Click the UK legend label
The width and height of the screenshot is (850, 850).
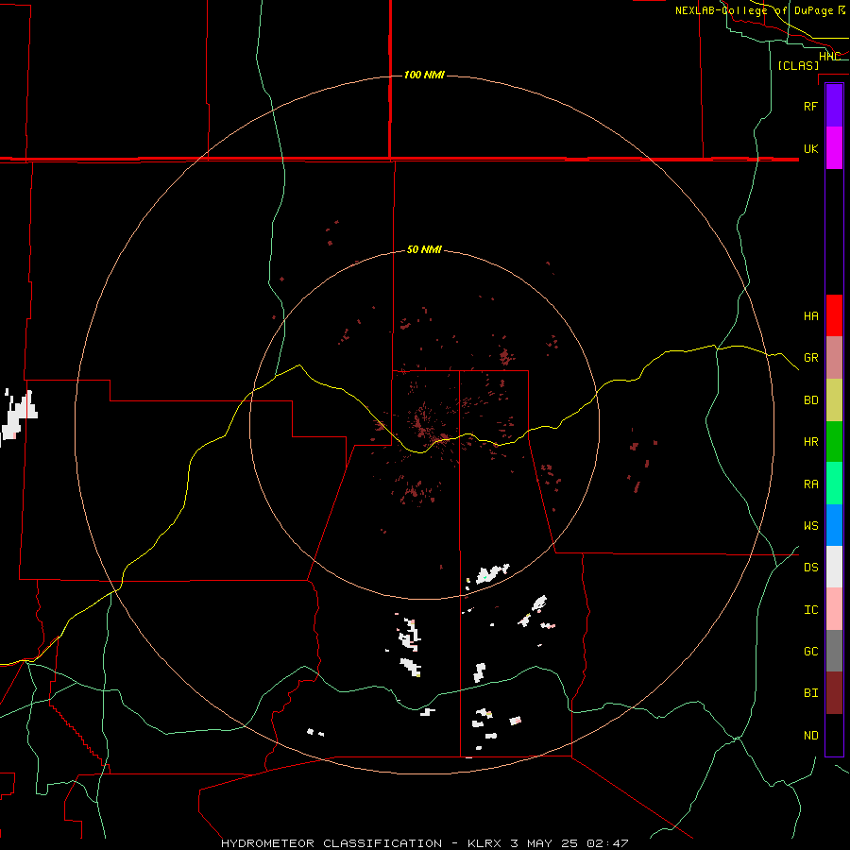810,148
